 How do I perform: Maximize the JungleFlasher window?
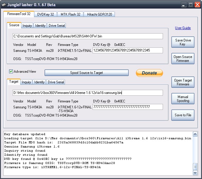(x=191, y=5)
